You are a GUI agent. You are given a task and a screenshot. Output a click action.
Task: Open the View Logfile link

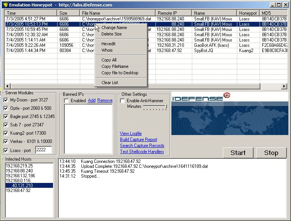[x=131, y=134]
